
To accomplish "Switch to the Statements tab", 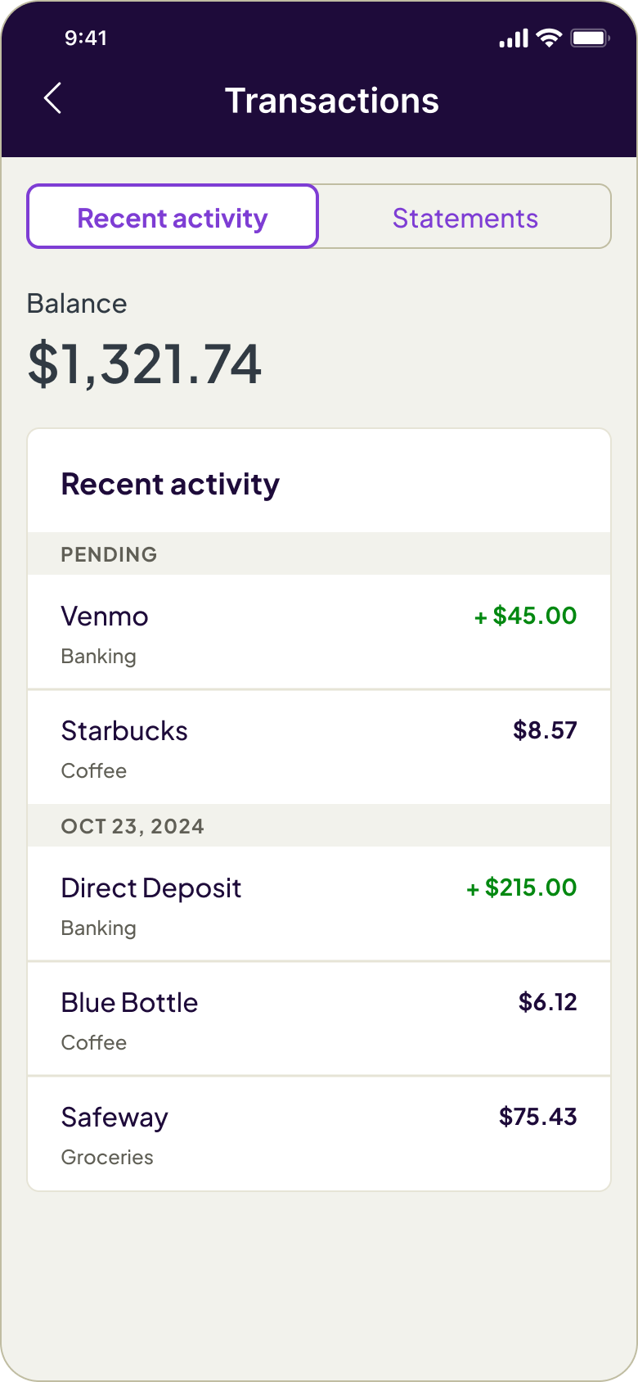I will tap(465, 218).
